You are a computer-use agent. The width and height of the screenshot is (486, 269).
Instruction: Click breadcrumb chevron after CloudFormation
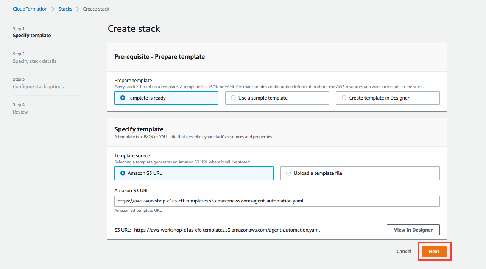53,9
